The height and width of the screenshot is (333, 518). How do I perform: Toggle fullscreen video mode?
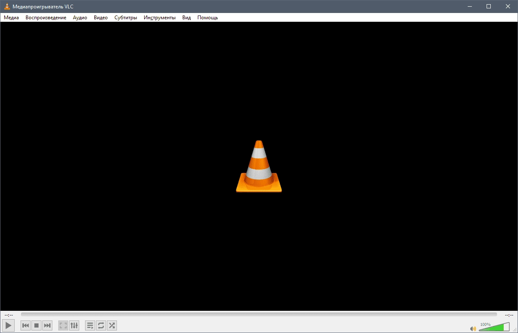[63, 325]
